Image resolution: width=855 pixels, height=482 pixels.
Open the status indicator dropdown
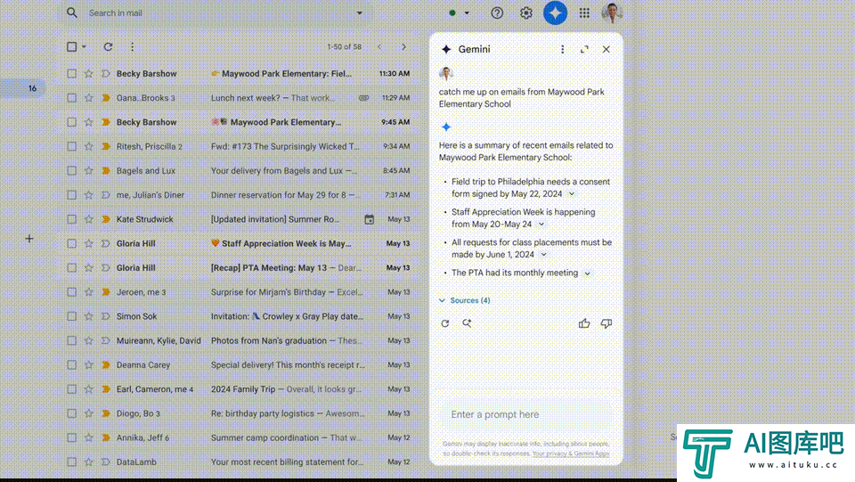pyautogui.click(x=466, y=12)
